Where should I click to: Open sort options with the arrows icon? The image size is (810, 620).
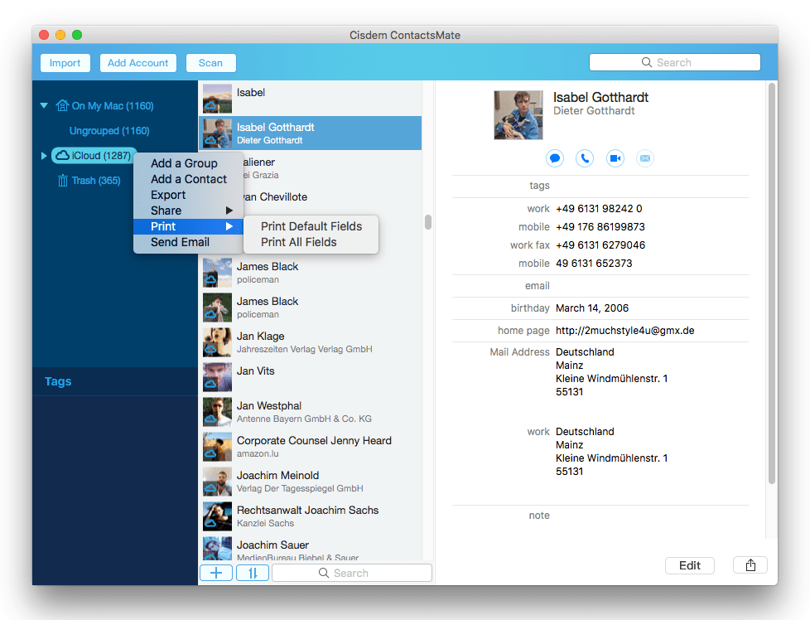click(252, 572)
